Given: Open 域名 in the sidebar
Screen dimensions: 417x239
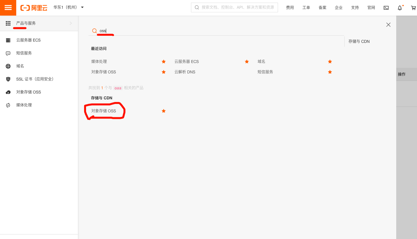Looking at the screenshot, I should (20, 66).
